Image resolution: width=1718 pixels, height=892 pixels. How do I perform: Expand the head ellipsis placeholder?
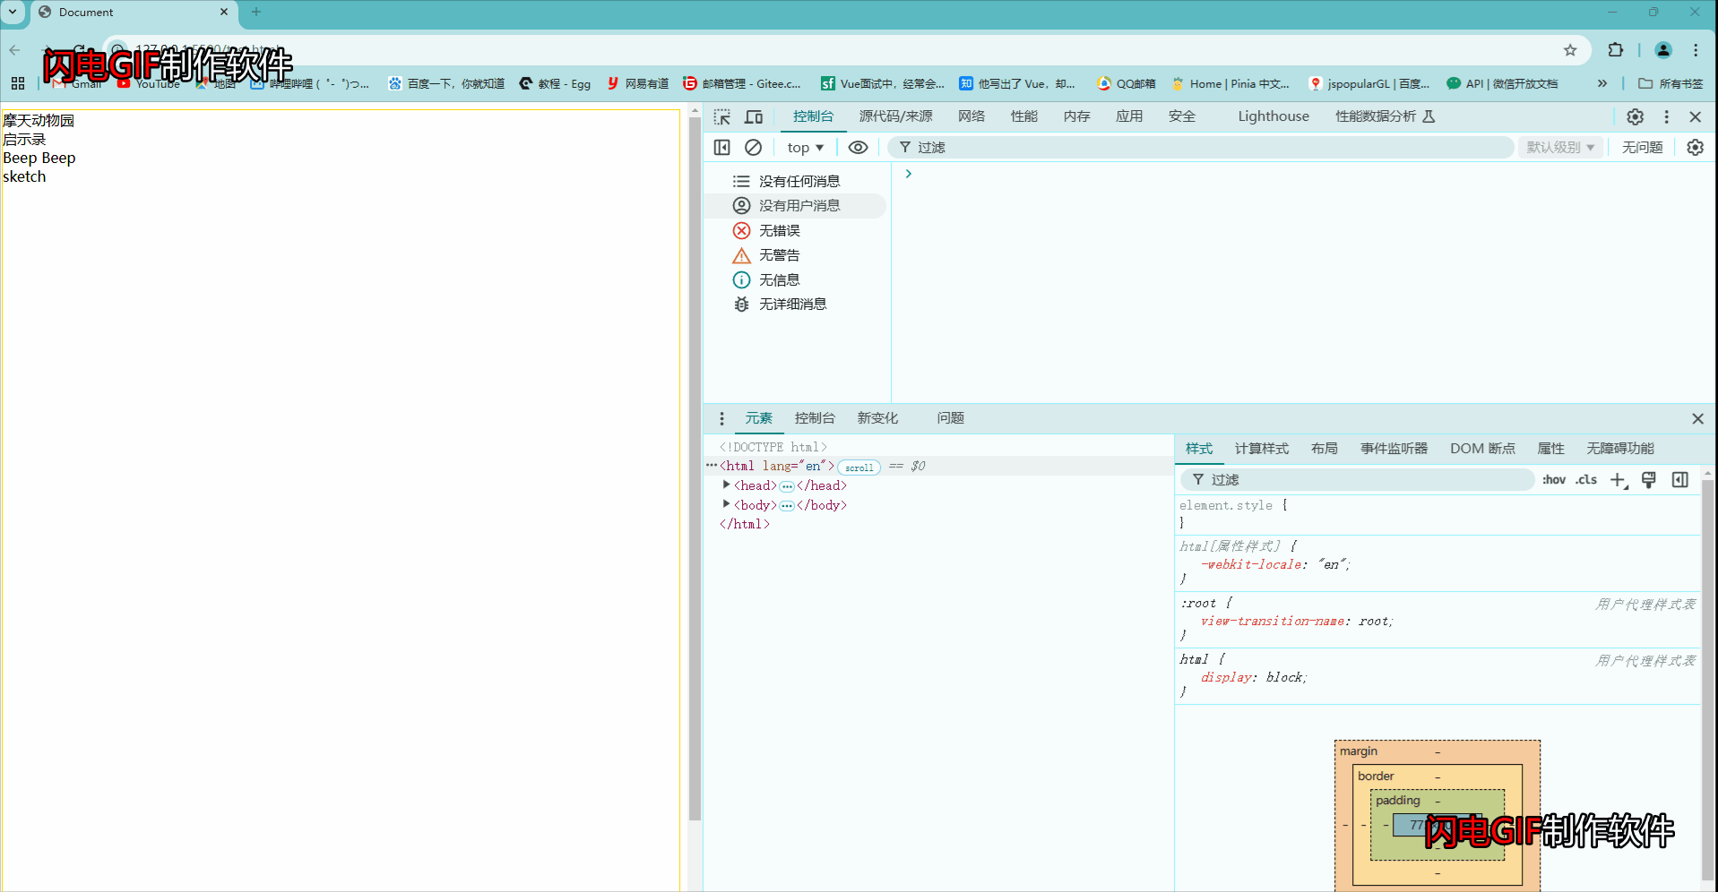[x=787, y=486]
